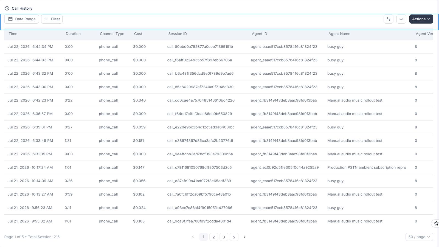Click the 3:22 duration cell
Image resolution: width=439 pixels, height=247 pixels.
point(69,100)
